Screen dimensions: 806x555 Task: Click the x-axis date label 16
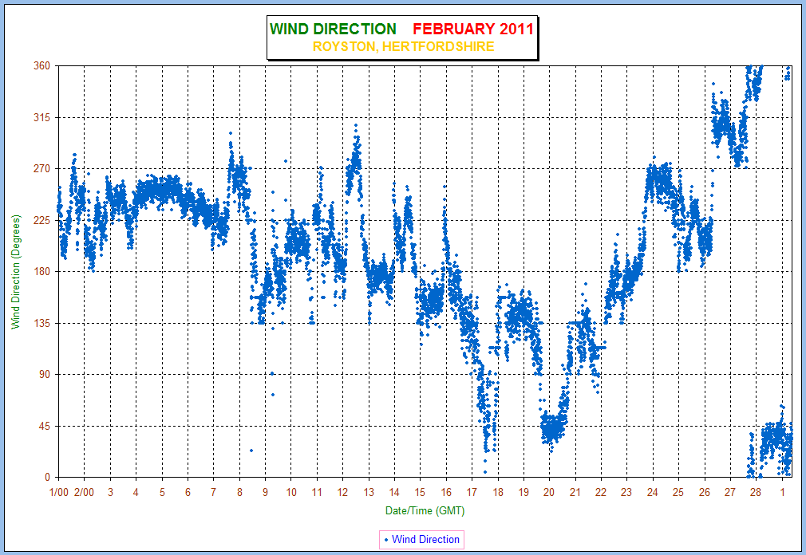point(446,492)
